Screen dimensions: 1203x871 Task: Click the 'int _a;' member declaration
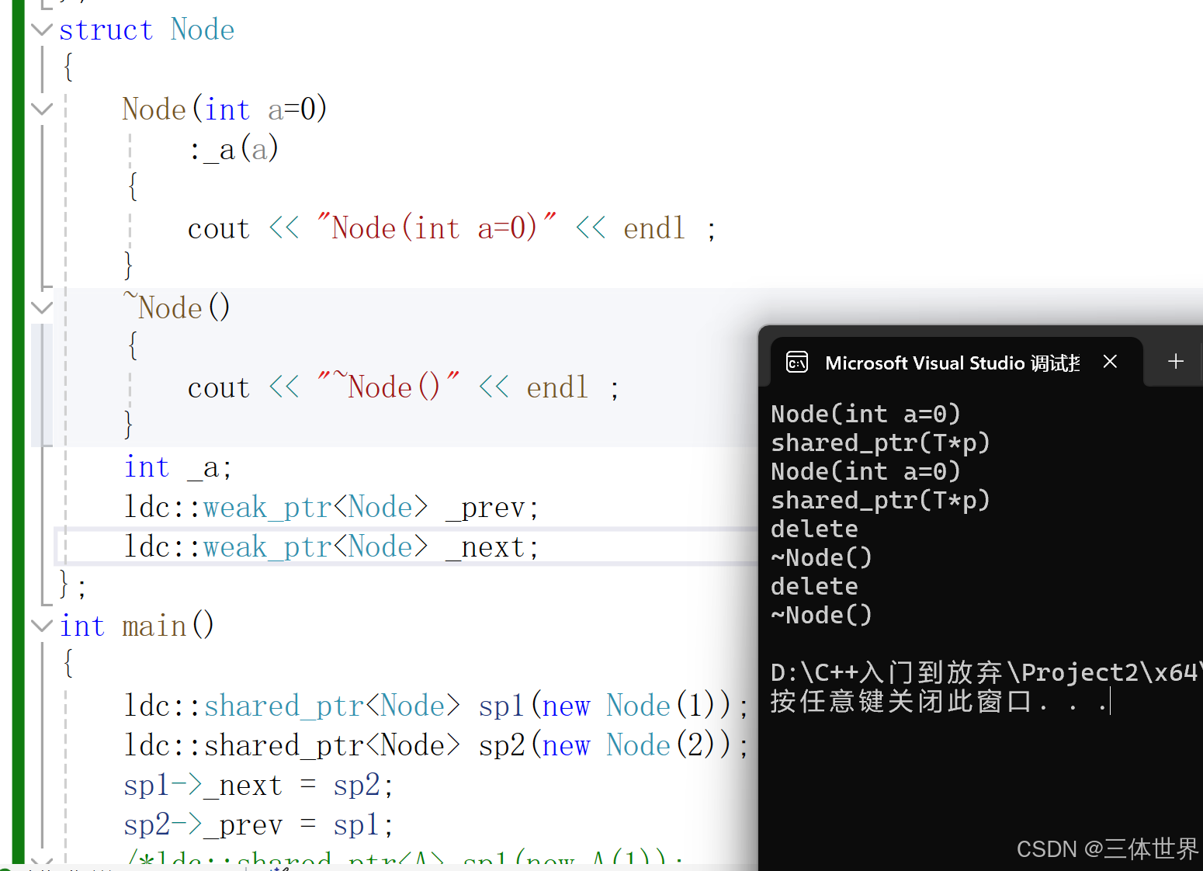point(178,467)
